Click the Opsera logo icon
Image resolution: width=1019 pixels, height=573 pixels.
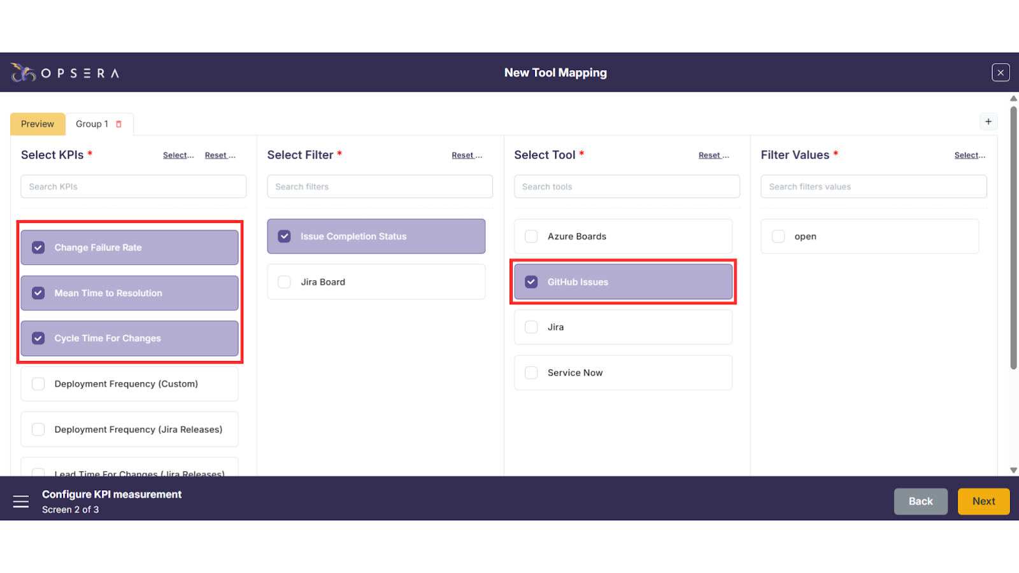click(x=24, y=73)
